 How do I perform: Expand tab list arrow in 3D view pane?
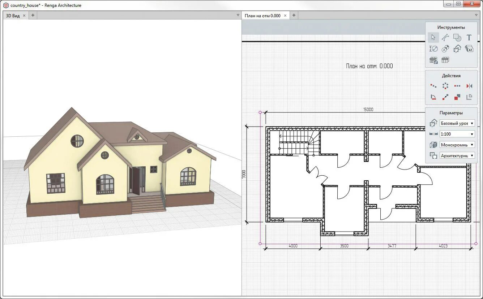click(238, 15)
